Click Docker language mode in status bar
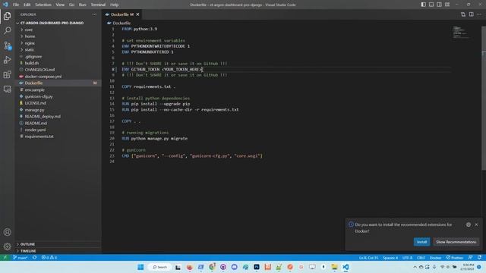 [x=435, y=258]
